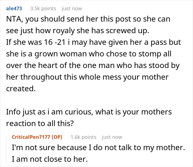Open the ale473 user profile
Viewport: 193px width, 167px height.
pos(14,9)
